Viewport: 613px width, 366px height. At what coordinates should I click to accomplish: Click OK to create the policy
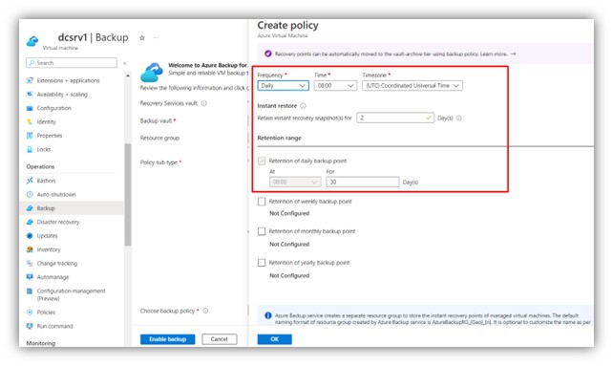pos(274,339)
